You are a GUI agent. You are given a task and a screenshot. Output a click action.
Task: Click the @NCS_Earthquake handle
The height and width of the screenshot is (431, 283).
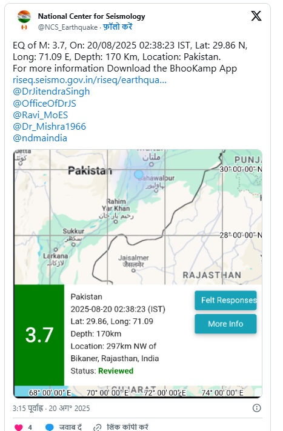tap(68, 27)
